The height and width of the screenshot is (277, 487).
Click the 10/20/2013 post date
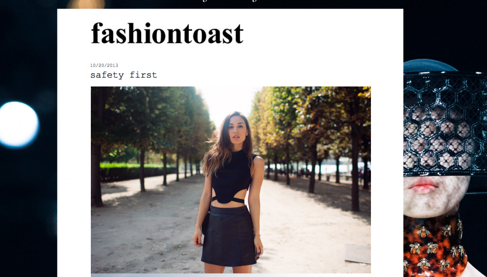[104, 65]
